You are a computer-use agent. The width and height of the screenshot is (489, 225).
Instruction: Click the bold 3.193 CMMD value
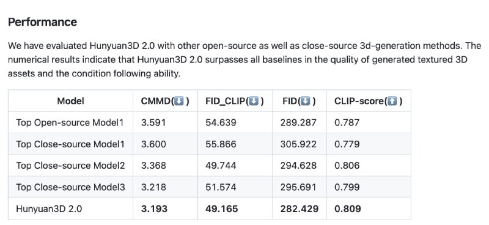[x=154, y=208]
